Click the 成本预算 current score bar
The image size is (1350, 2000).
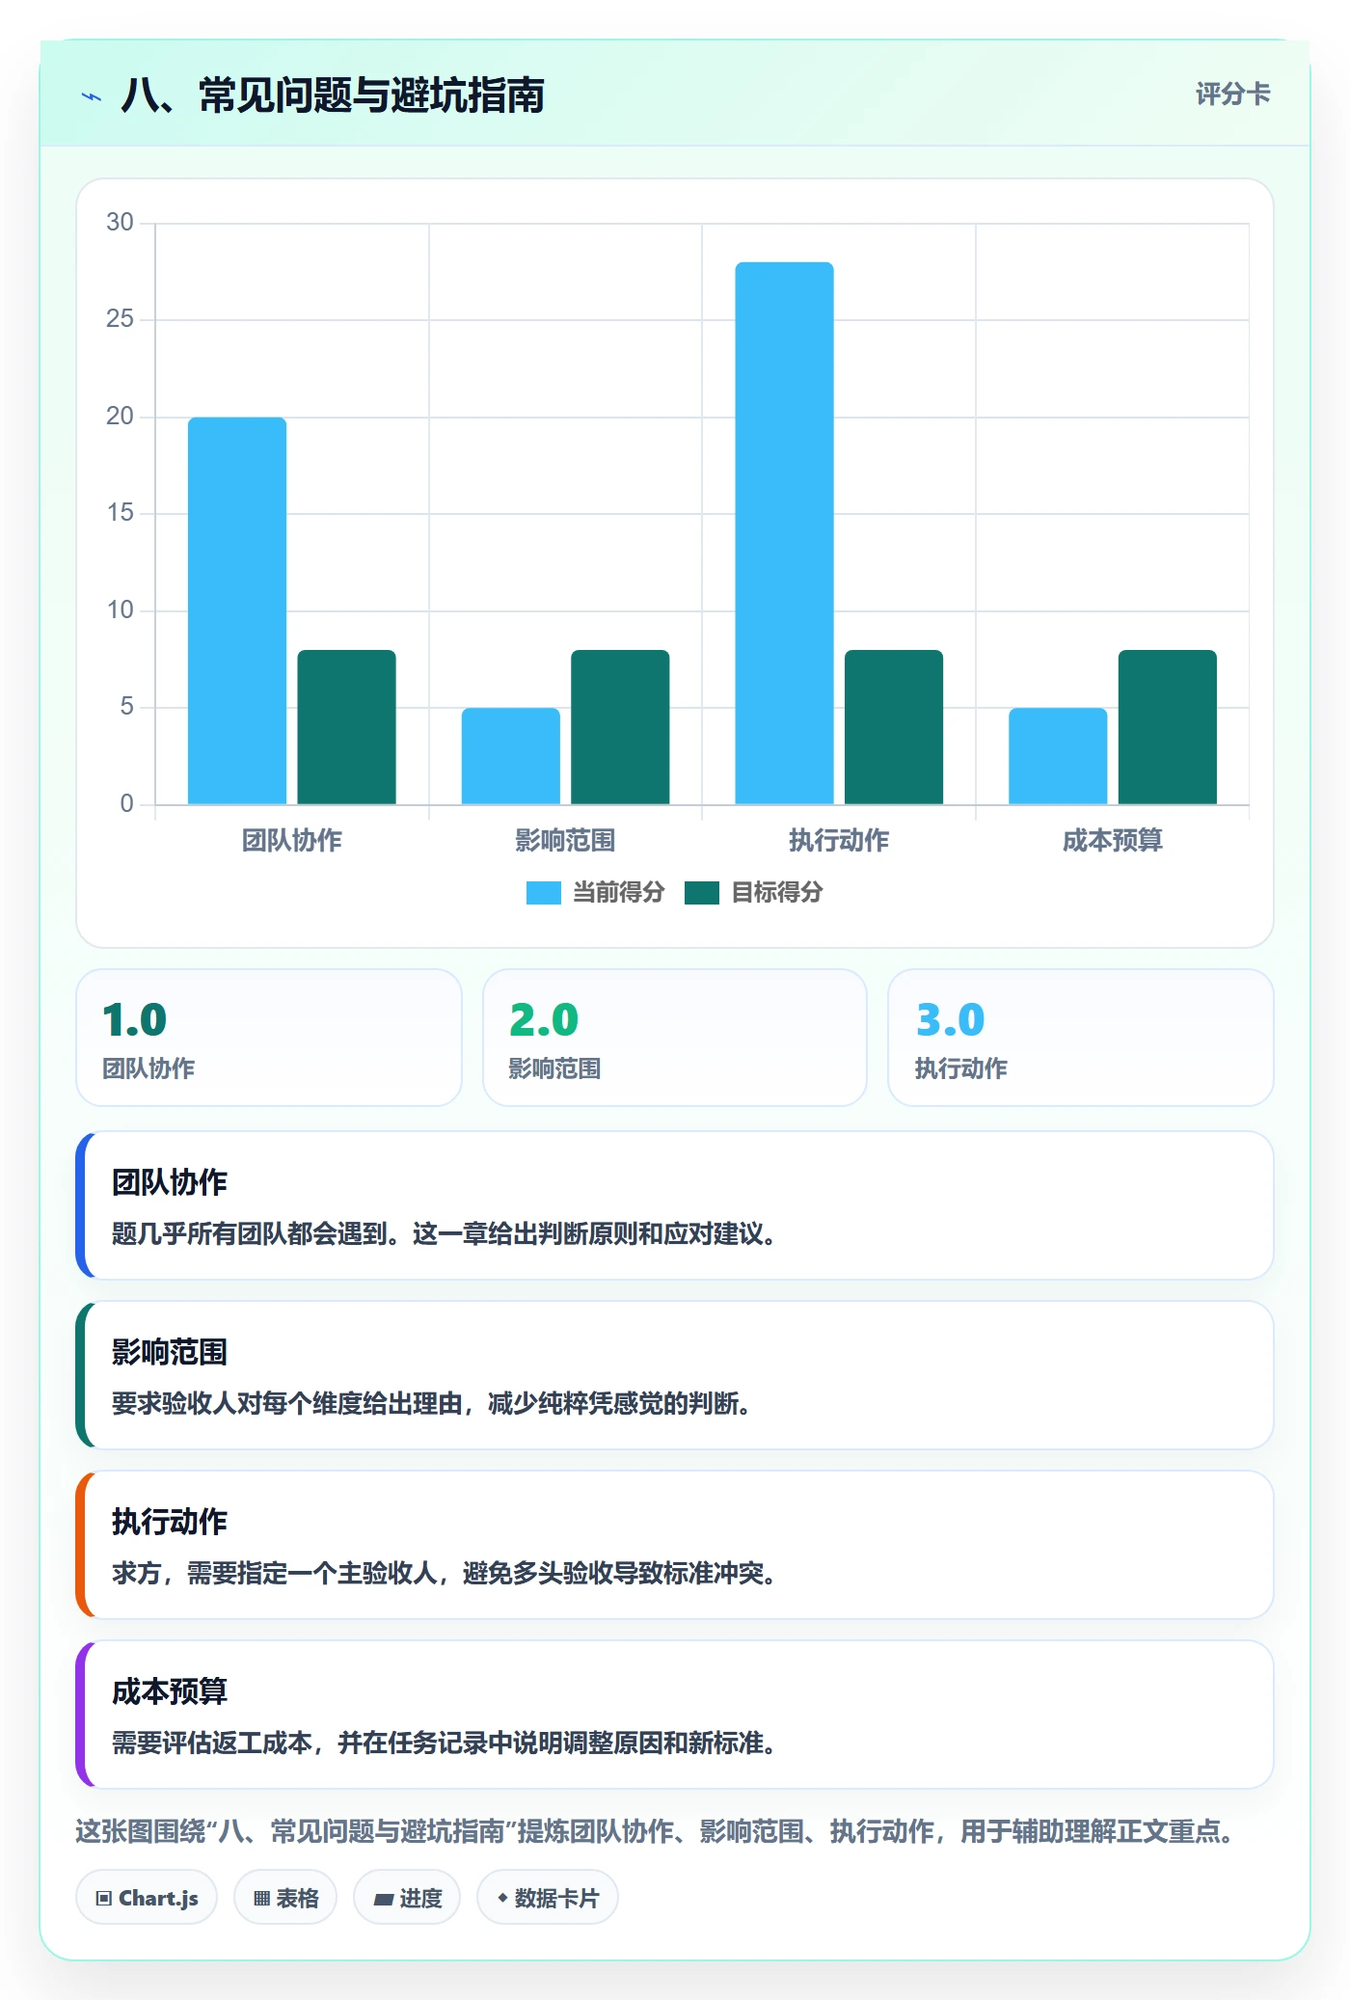click(1058, 756)
